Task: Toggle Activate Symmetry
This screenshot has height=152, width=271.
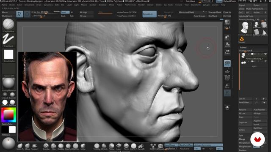Action: [208, 145]
